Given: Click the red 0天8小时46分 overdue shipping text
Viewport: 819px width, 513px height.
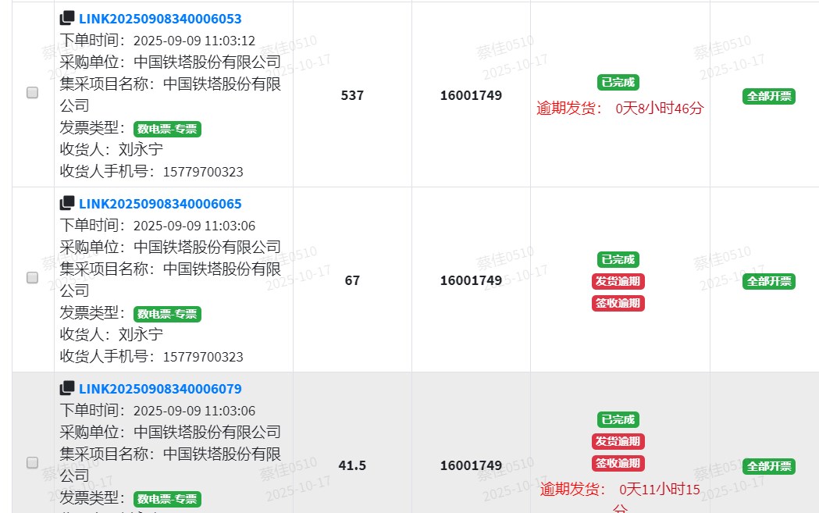Looking at the screenshot, I should coord(659,109).
